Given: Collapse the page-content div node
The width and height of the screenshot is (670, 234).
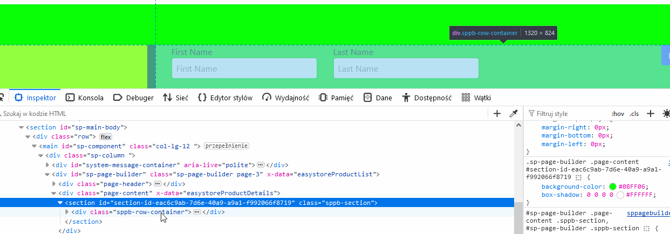Looking at the screenshot, I should 54,193.
